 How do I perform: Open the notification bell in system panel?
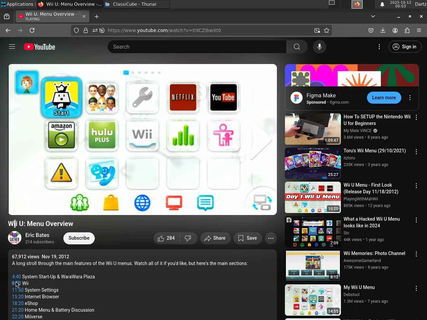(x=382, y=4)
